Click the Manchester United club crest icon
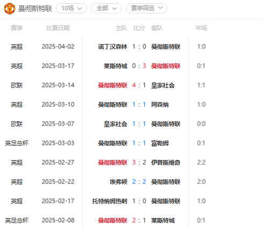 click(x=10, y=9)
